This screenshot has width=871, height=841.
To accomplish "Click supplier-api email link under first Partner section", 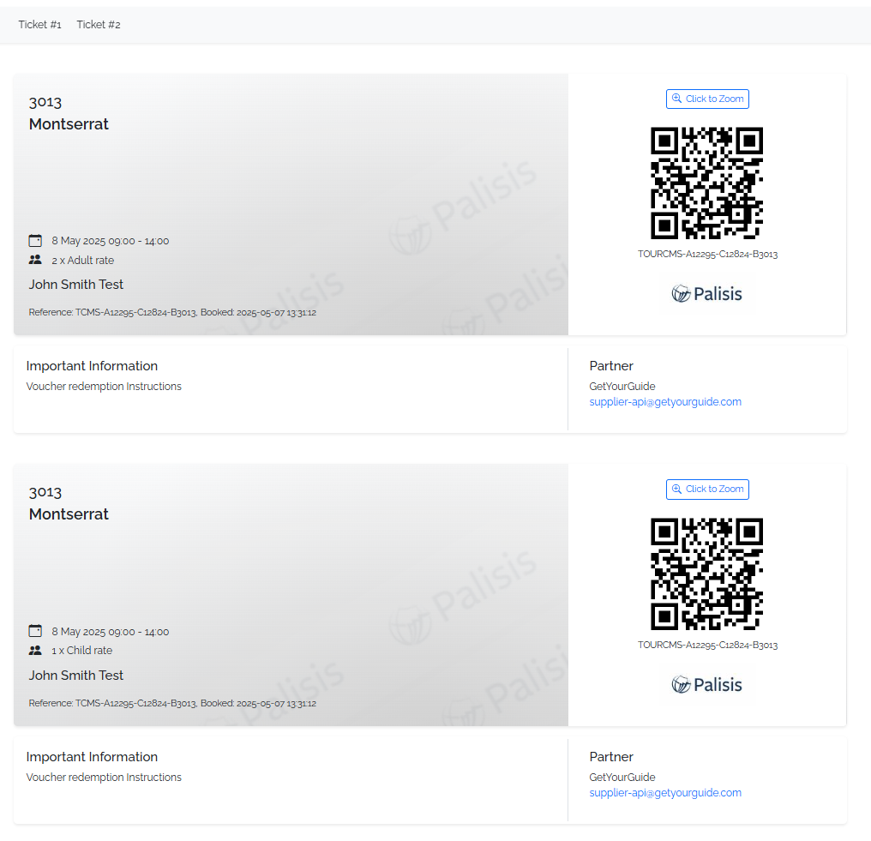I will (x=665, y=401).
